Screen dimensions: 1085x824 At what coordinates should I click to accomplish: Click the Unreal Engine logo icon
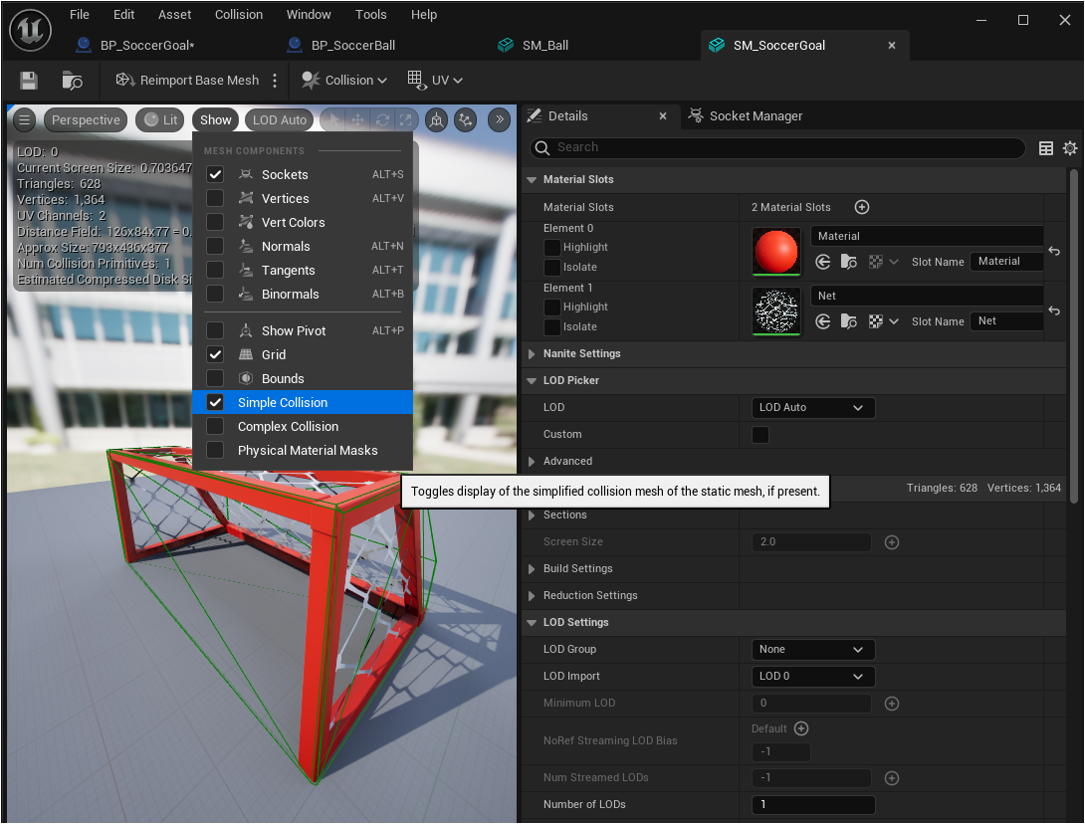click(x=31, y=30)
